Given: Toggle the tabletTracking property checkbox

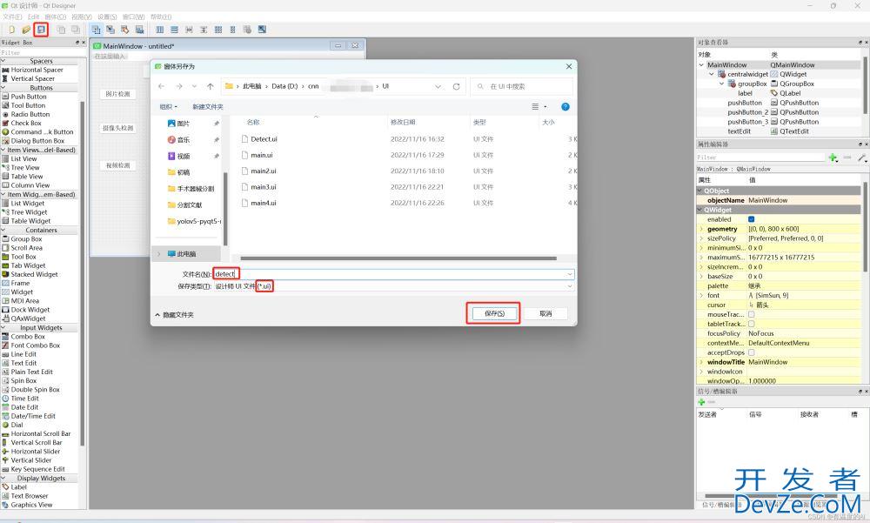Looking at the screenshot, I should coord(752,324).
